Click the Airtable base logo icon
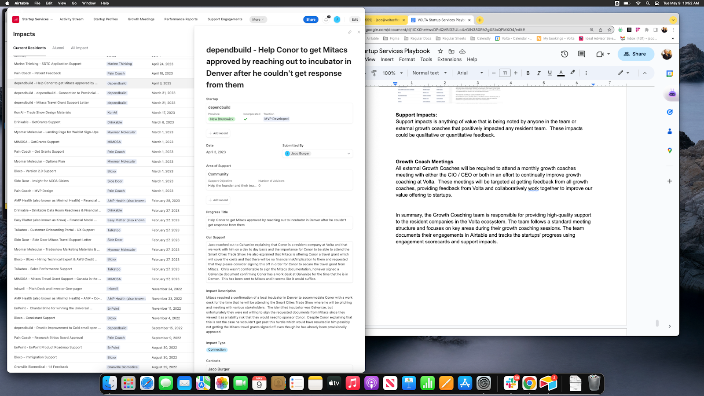Screen dimensions: 704x396 (15, 19)
